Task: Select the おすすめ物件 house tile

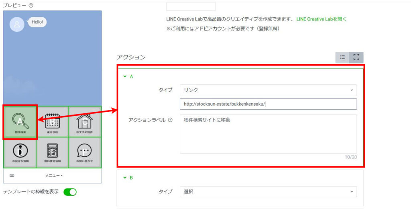Action: [x=85, y=122]
